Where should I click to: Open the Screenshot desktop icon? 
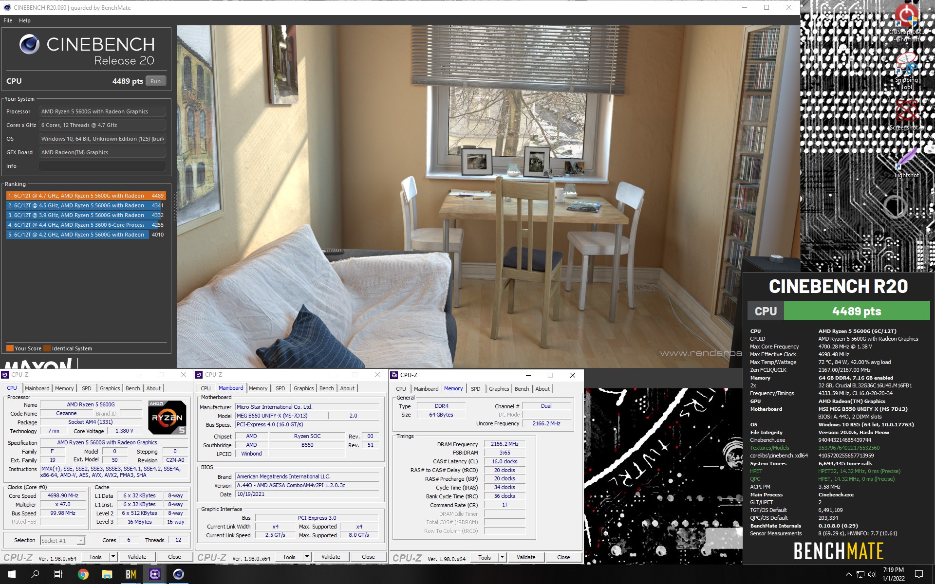click(906, 115)
